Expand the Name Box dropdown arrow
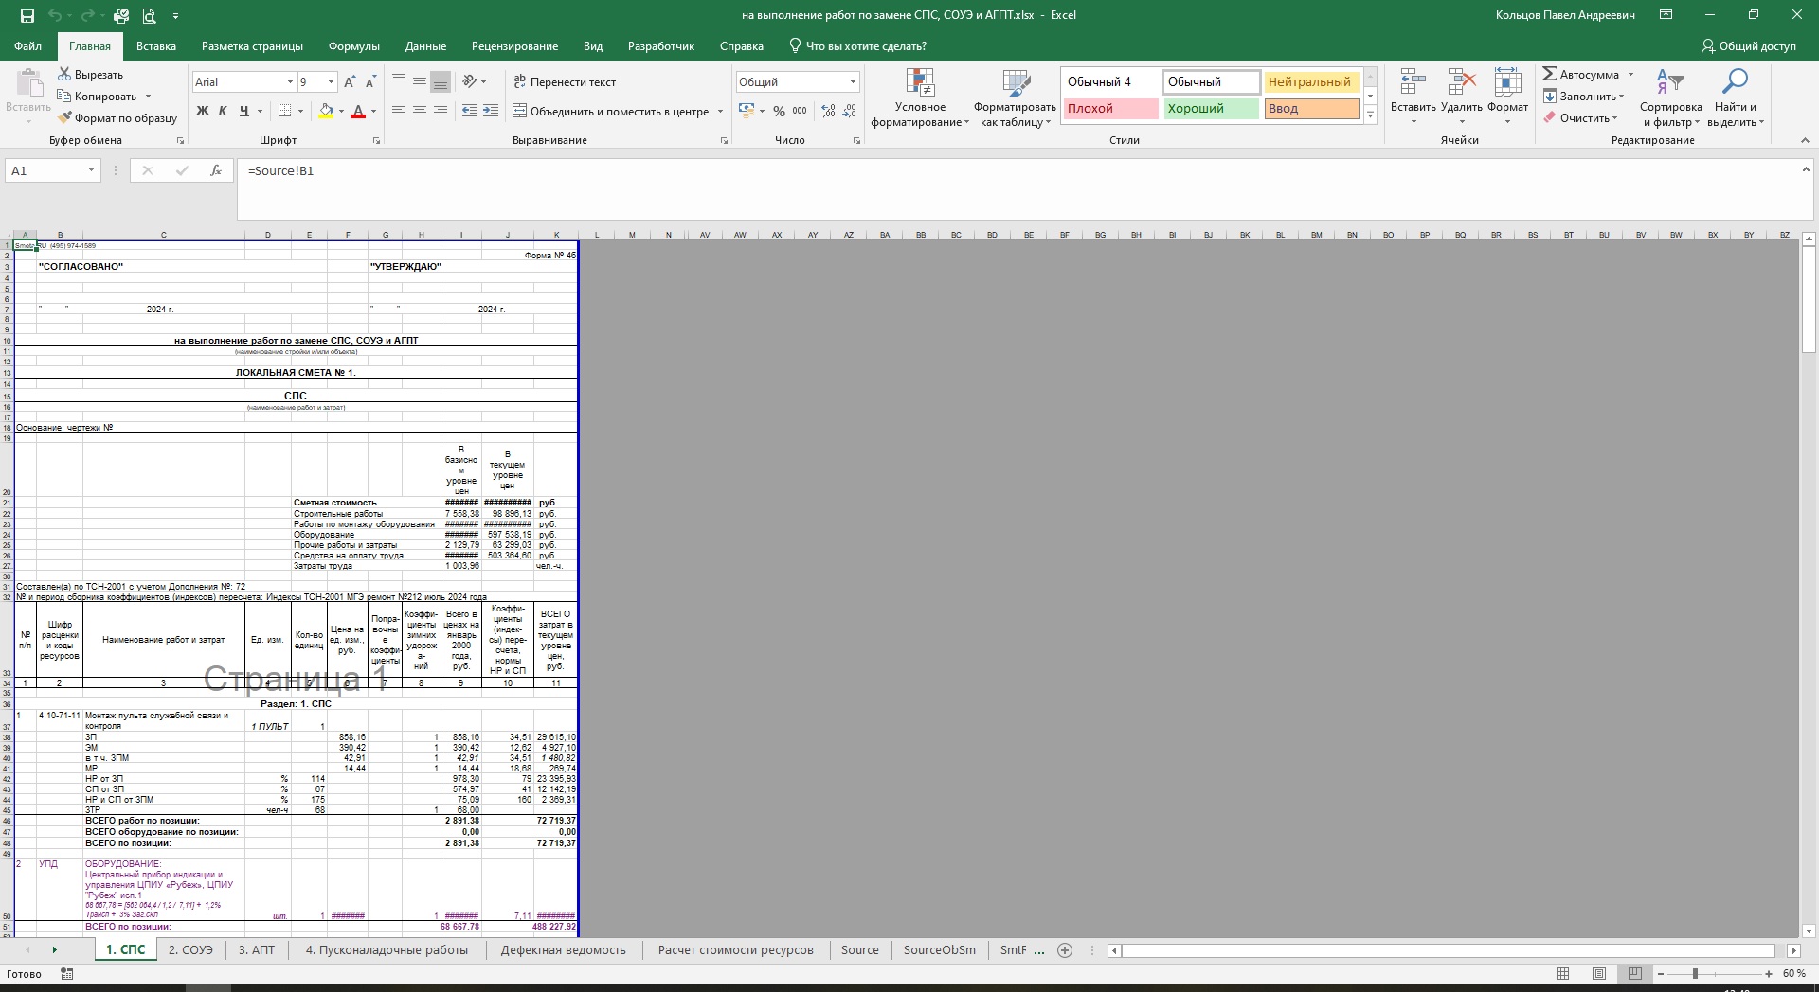Image resolution: width=1819 pixels, height=992 pixels. click(x=91, y=170)
